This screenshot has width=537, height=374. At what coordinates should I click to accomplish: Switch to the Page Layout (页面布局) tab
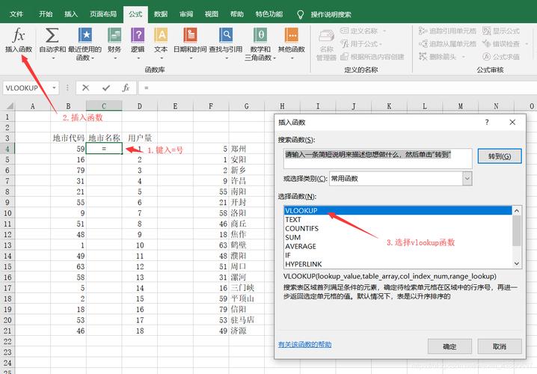pos(103,14)
